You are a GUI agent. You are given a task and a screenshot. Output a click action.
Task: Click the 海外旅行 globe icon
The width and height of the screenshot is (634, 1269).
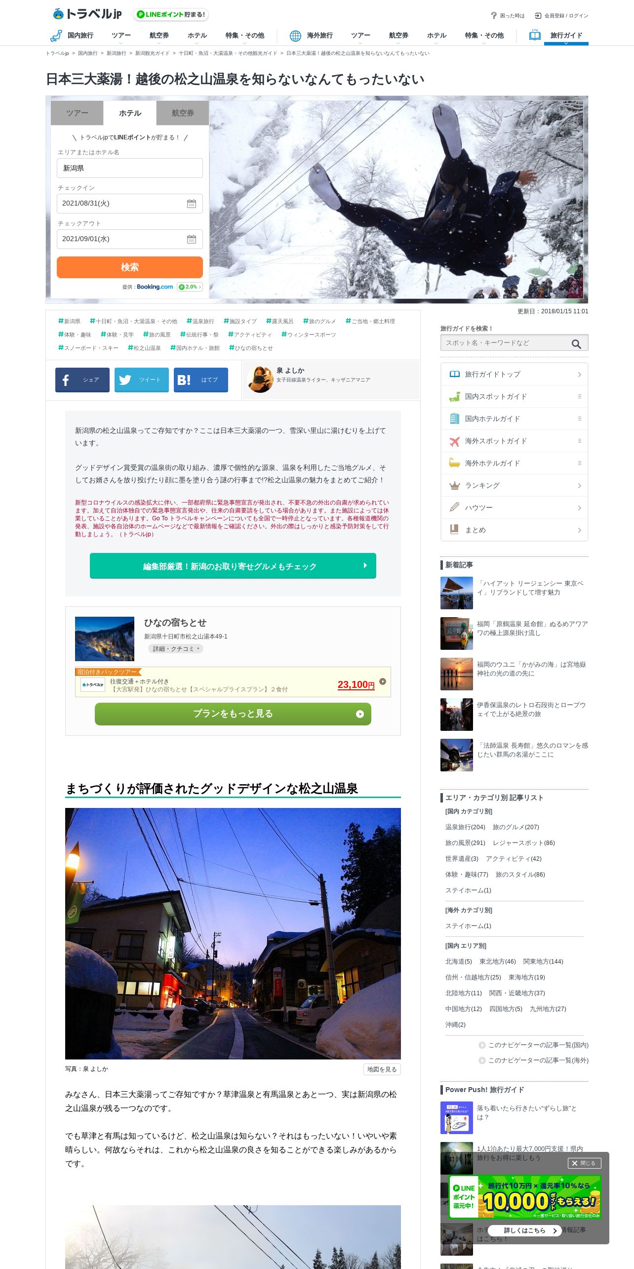295,36
